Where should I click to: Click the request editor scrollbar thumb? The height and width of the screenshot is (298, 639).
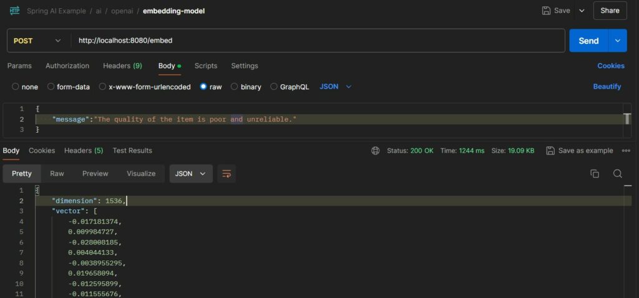(x=628, y=119)
